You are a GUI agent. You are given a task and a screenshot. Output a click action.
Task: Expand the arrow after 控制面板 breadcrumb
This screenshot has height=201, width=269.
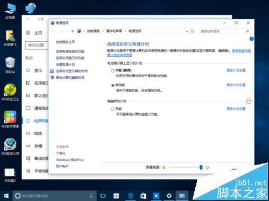pos(103,31)
